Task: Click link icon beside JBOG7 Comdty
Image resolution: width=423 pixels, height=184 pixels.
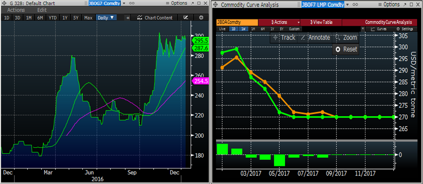Action: [131, 3]
